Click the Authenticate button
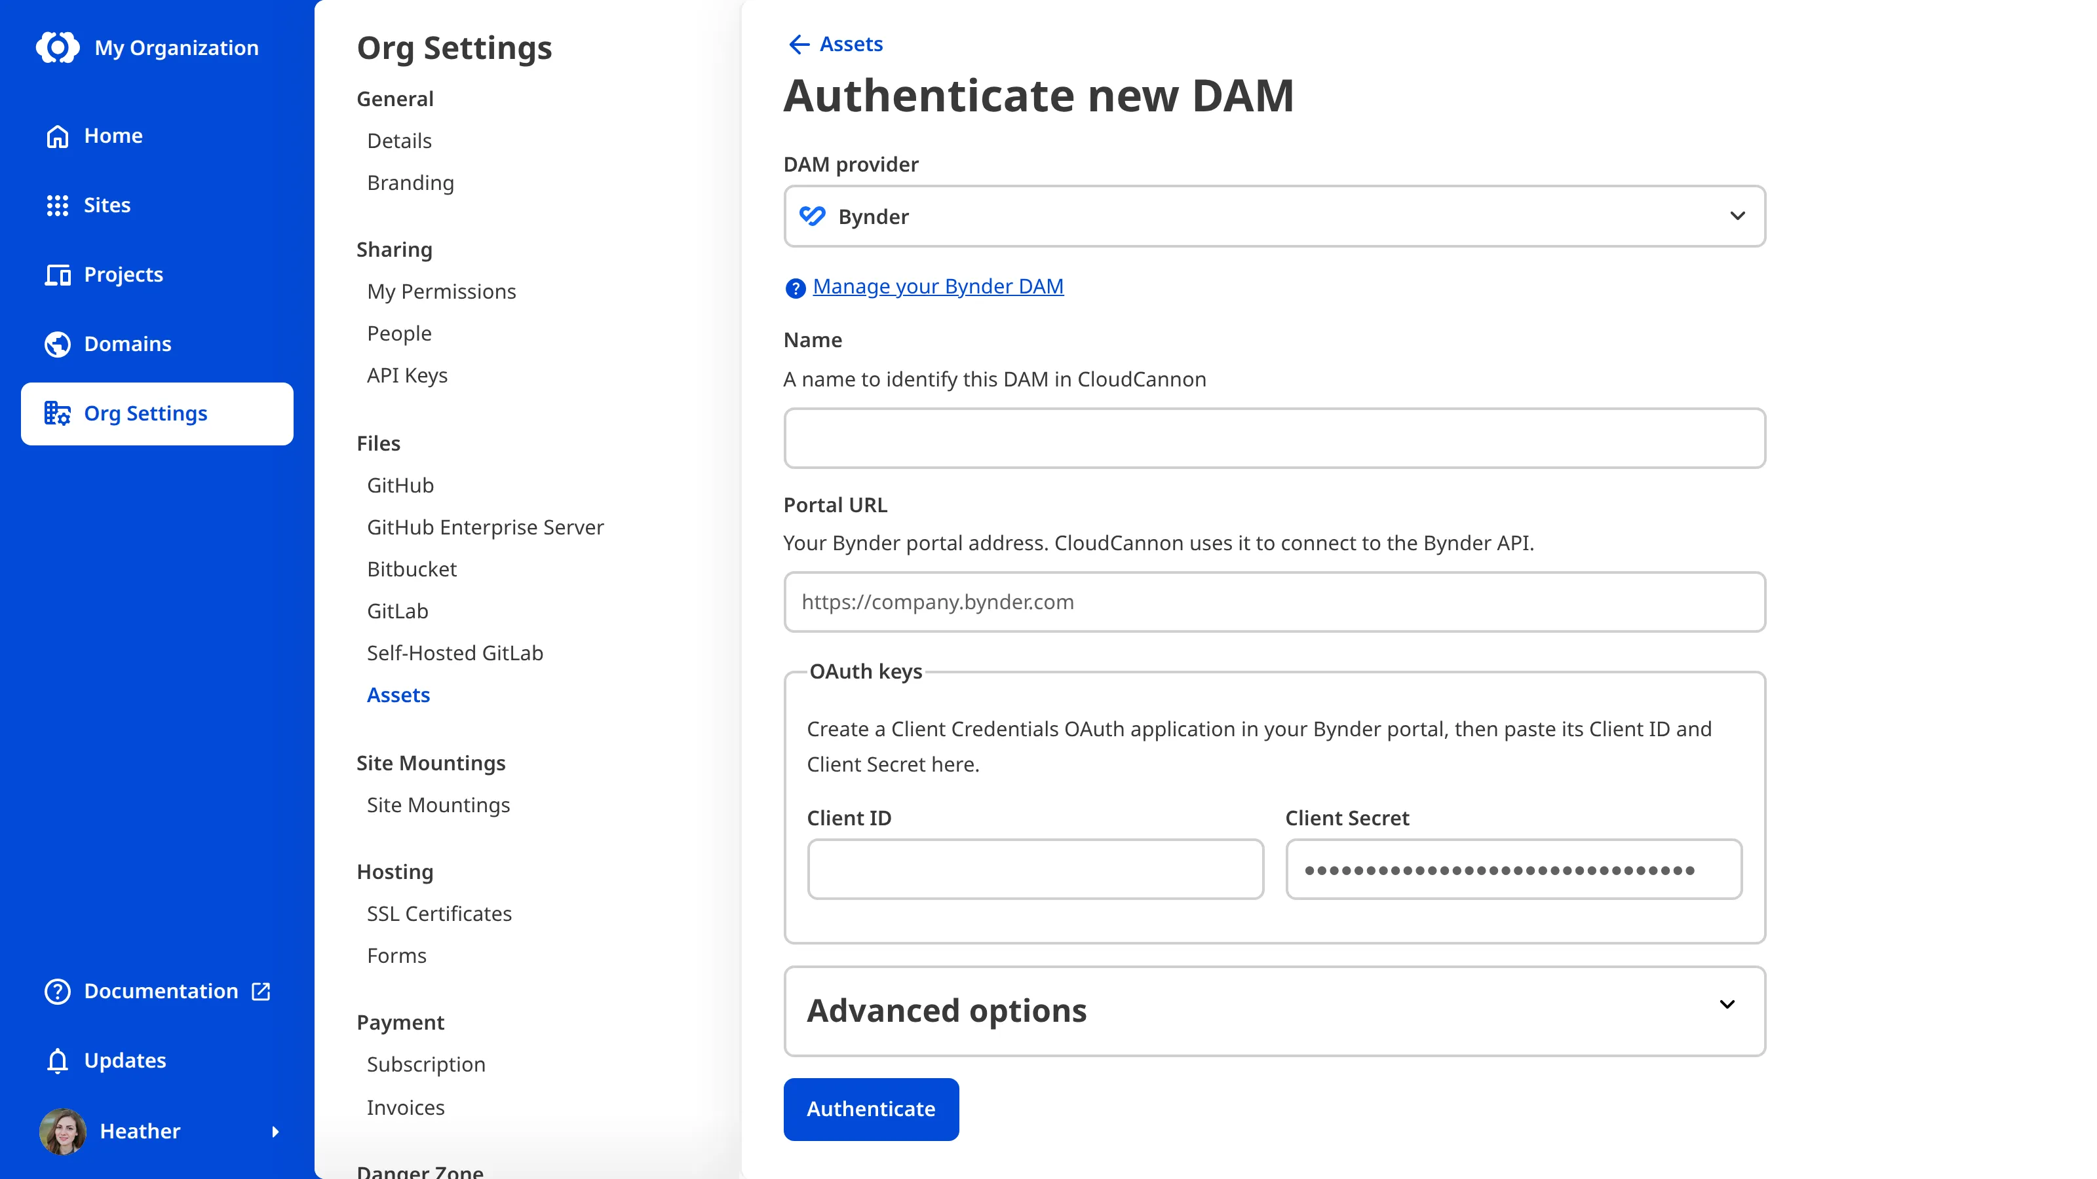The image size is (2097, 1179). click(871, 1109)
